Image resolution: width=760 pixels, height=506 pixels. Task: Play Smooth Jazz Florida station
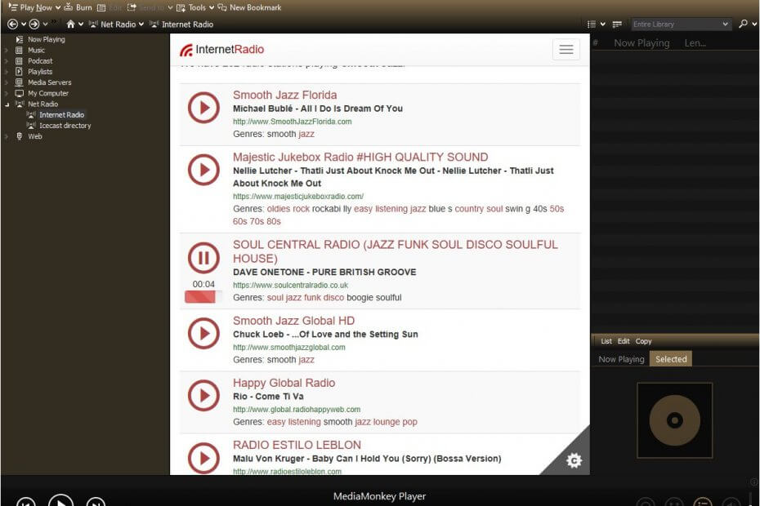tap(203, 108)
